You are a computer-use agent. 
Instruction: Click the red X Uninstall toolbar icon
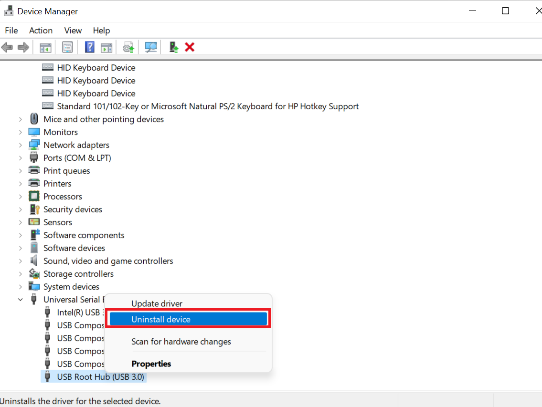(x=190, y=47)
